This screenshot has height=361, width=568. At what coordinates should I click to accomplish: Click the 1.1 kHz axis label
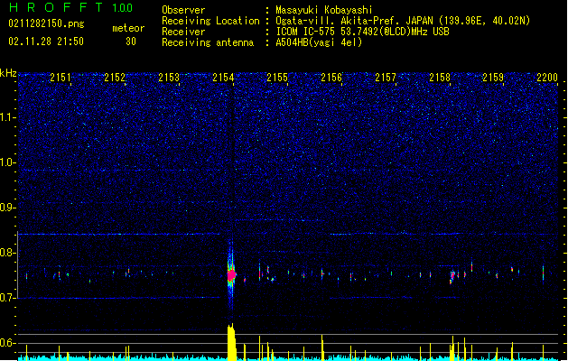tap(8, 117)
